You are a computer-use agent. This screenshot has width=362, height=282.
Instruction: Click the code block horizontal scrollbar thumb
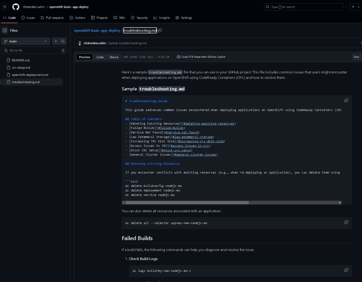click(187, 203)
